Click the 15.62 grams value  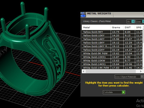pos(115,53)
